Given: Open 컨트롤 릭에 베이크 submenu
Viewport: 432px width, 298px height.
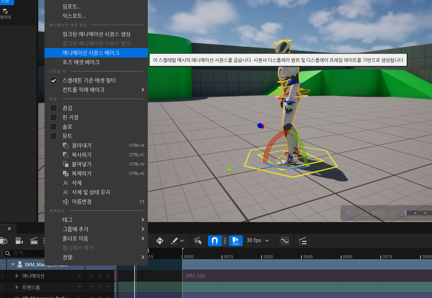Looking at the screenshot, I should click(x=96, y=90).
